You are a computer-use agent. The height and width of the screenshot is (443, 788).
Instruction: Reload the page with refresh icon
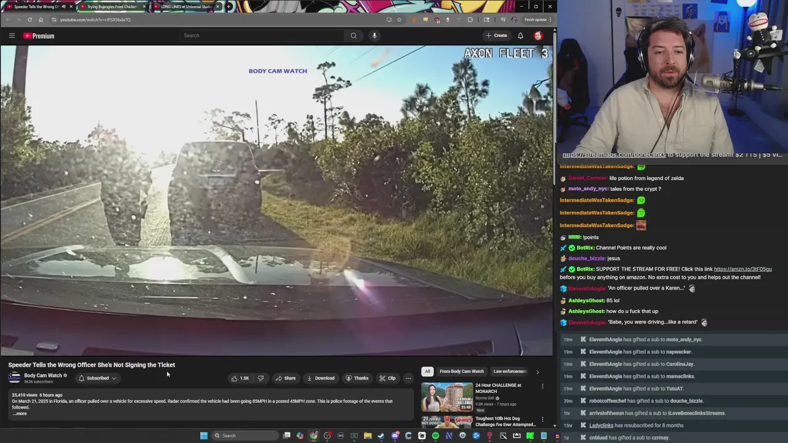[30, 20]
